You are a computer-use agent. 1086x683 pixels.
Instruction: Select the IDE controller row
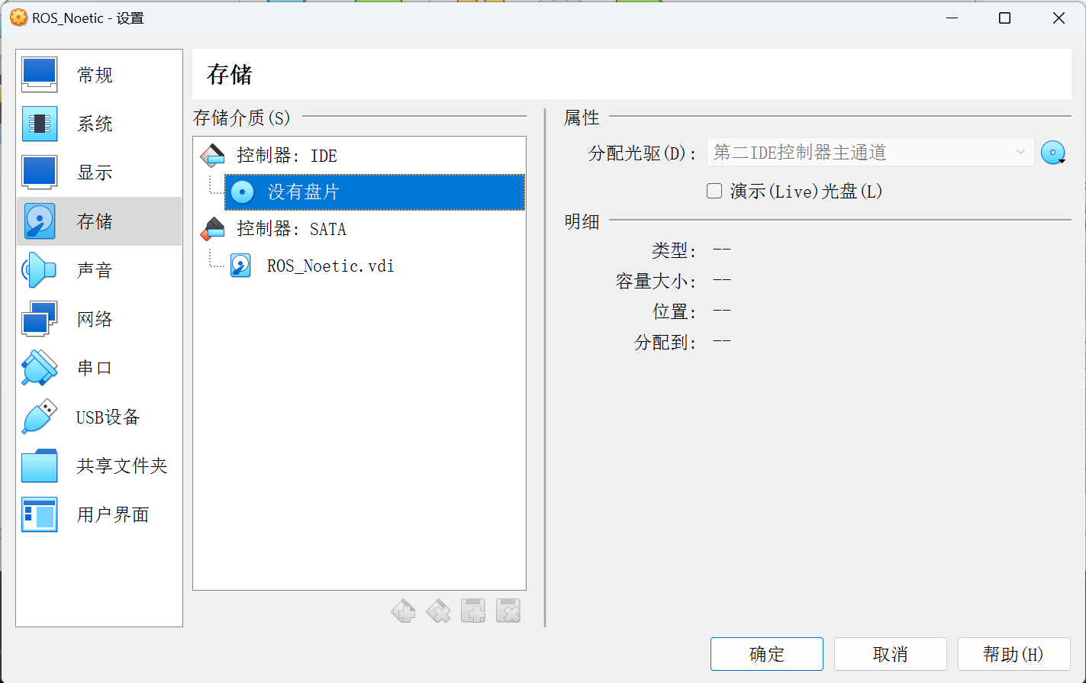point(359,156)
